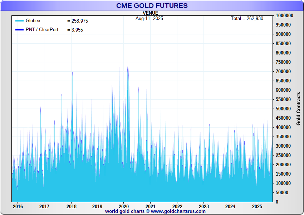The height and width of the screenshot is (215, 304).
Task: Click the CME GOLD FUTURES chart title
Action: point(152,5)
